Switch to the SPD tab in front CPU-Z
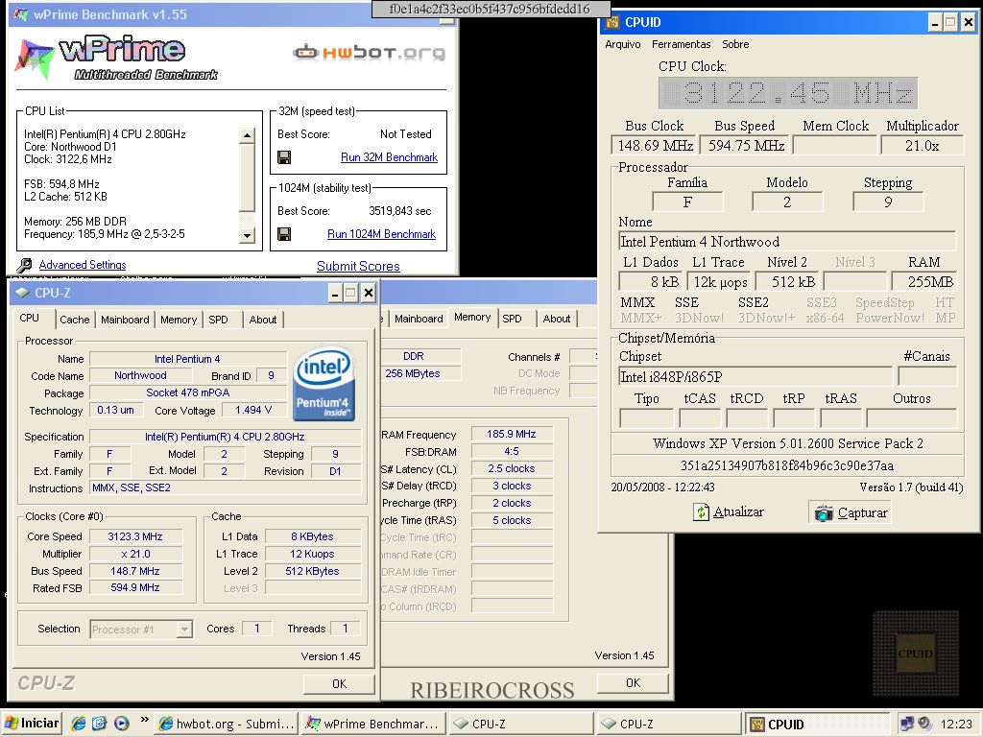 point(218,320)
